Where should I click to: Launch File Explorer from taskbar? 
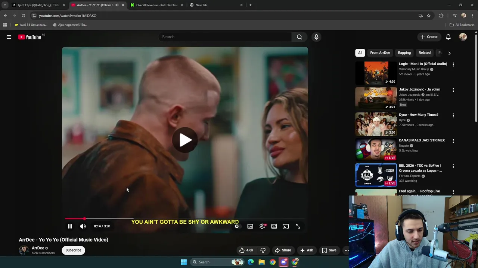[261, 262]
